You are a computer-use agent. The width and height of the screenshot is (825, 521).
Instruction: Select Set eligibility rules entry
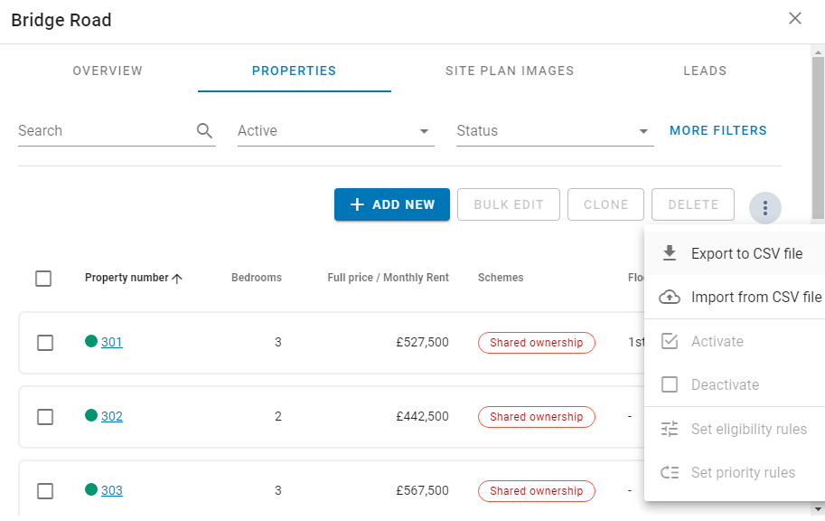click(735, 429)
